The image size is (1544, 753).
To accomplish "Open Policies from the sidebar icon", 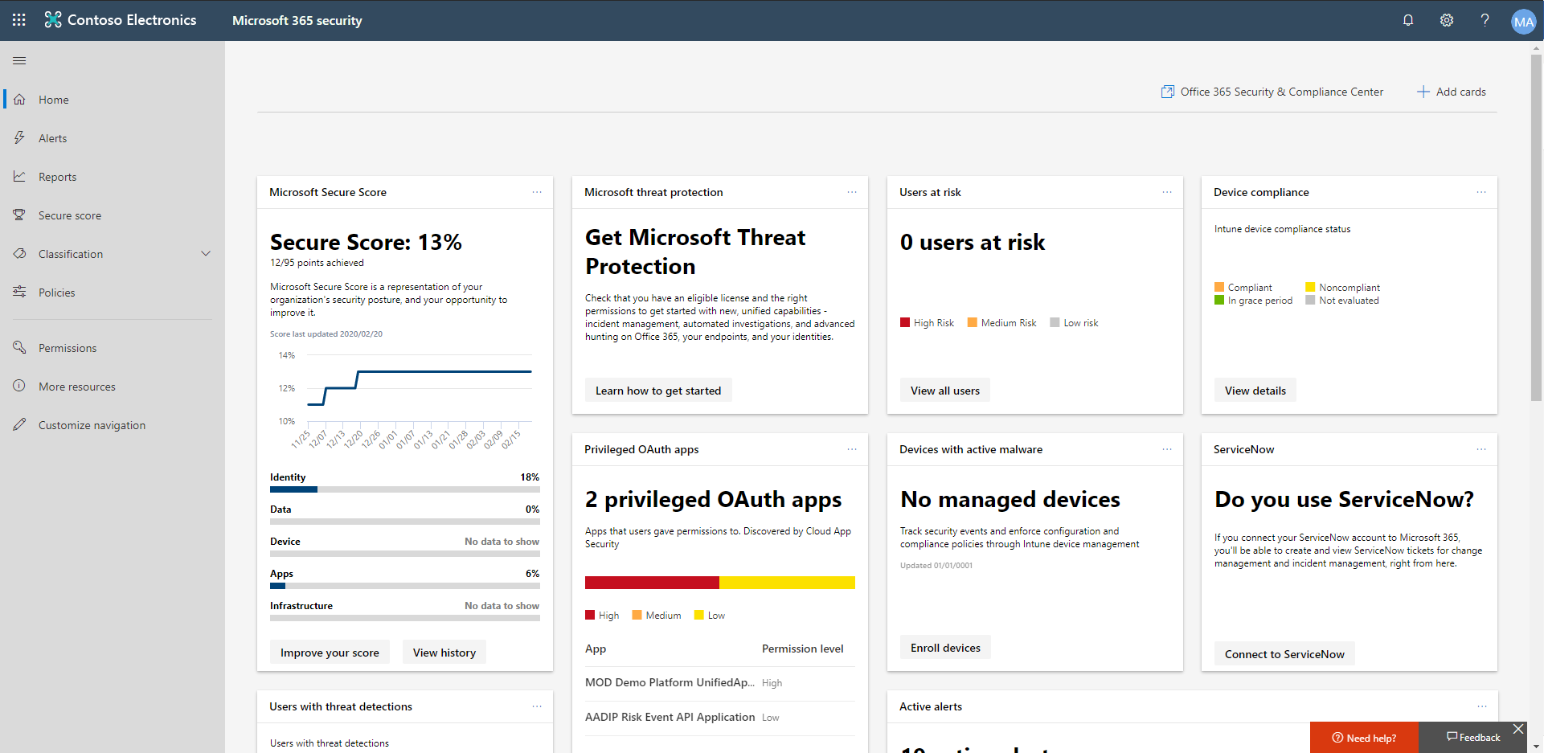I will [x=19, y=292].
